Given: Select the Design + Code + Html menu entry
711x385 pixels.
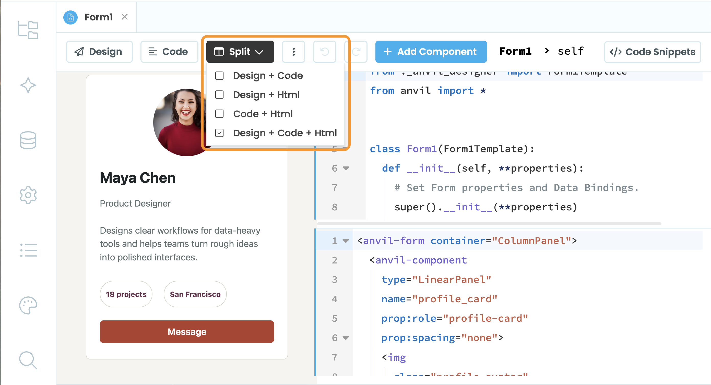Looking at the screenshot, I should 275,133.
